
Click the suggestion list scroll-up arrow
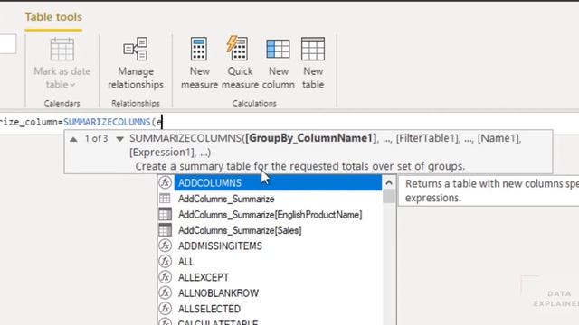tap(389, 182)
